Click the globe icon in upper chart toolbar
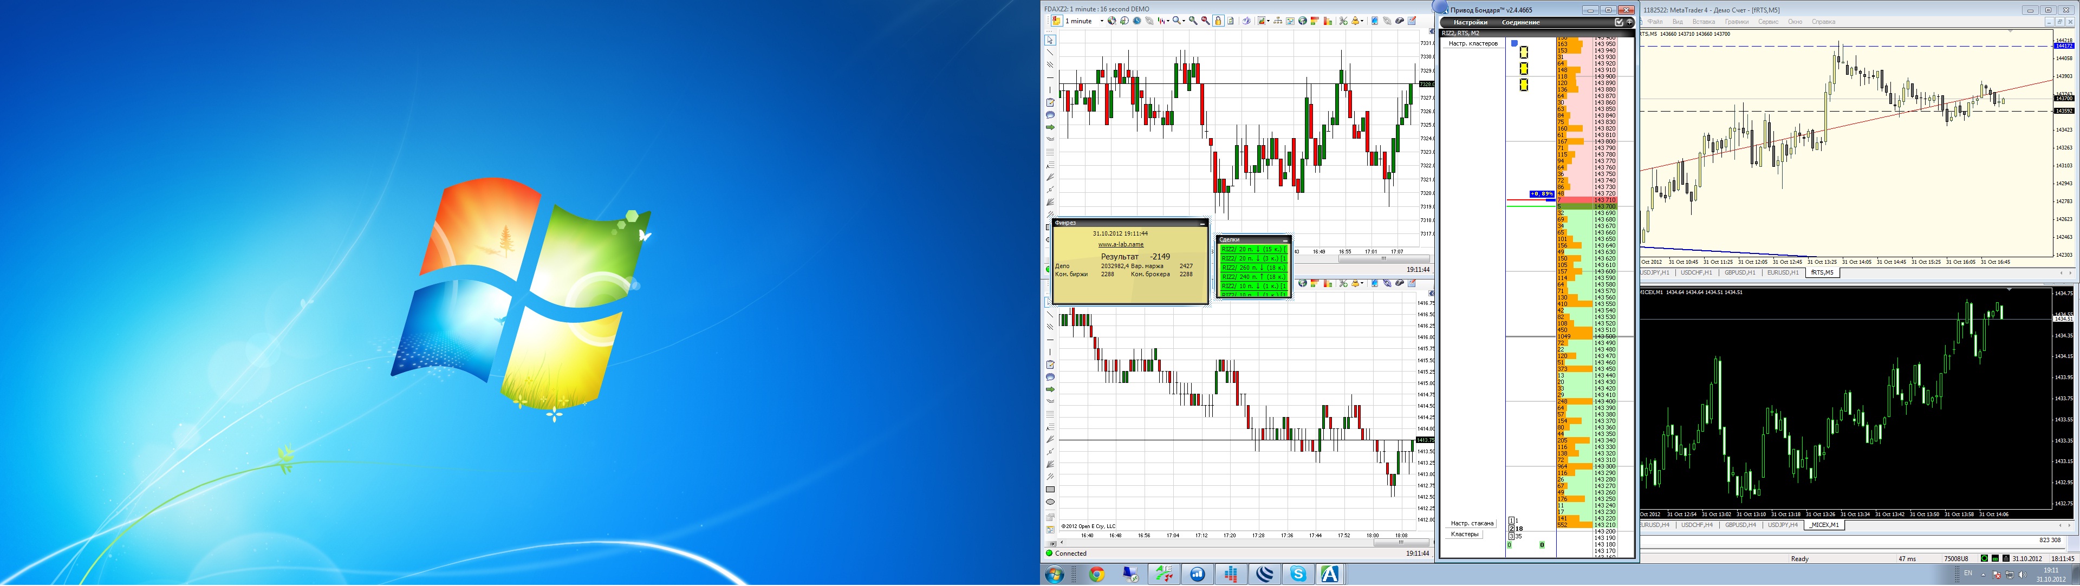The width and height of the screenshot is (2080, 586). pyautogui.click(x=1302, y=21)
